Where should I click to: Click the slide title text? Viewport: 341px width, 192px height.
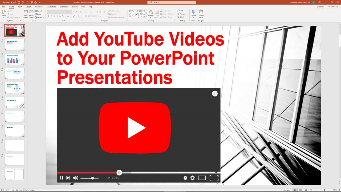click(140, 59)
